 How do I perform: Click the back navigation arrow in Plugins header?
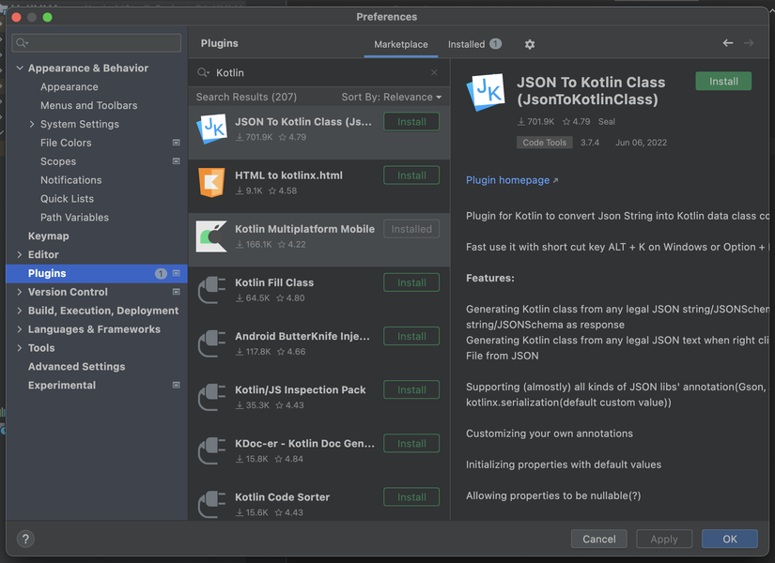pos(728,43)
